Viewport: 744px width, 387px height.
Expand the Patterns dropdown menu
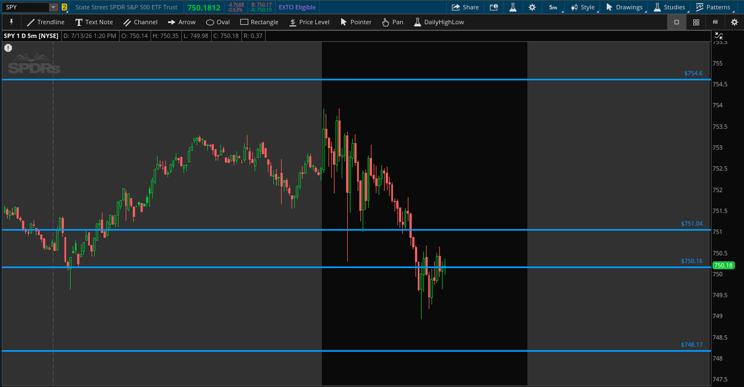click(x=713, y=7)
